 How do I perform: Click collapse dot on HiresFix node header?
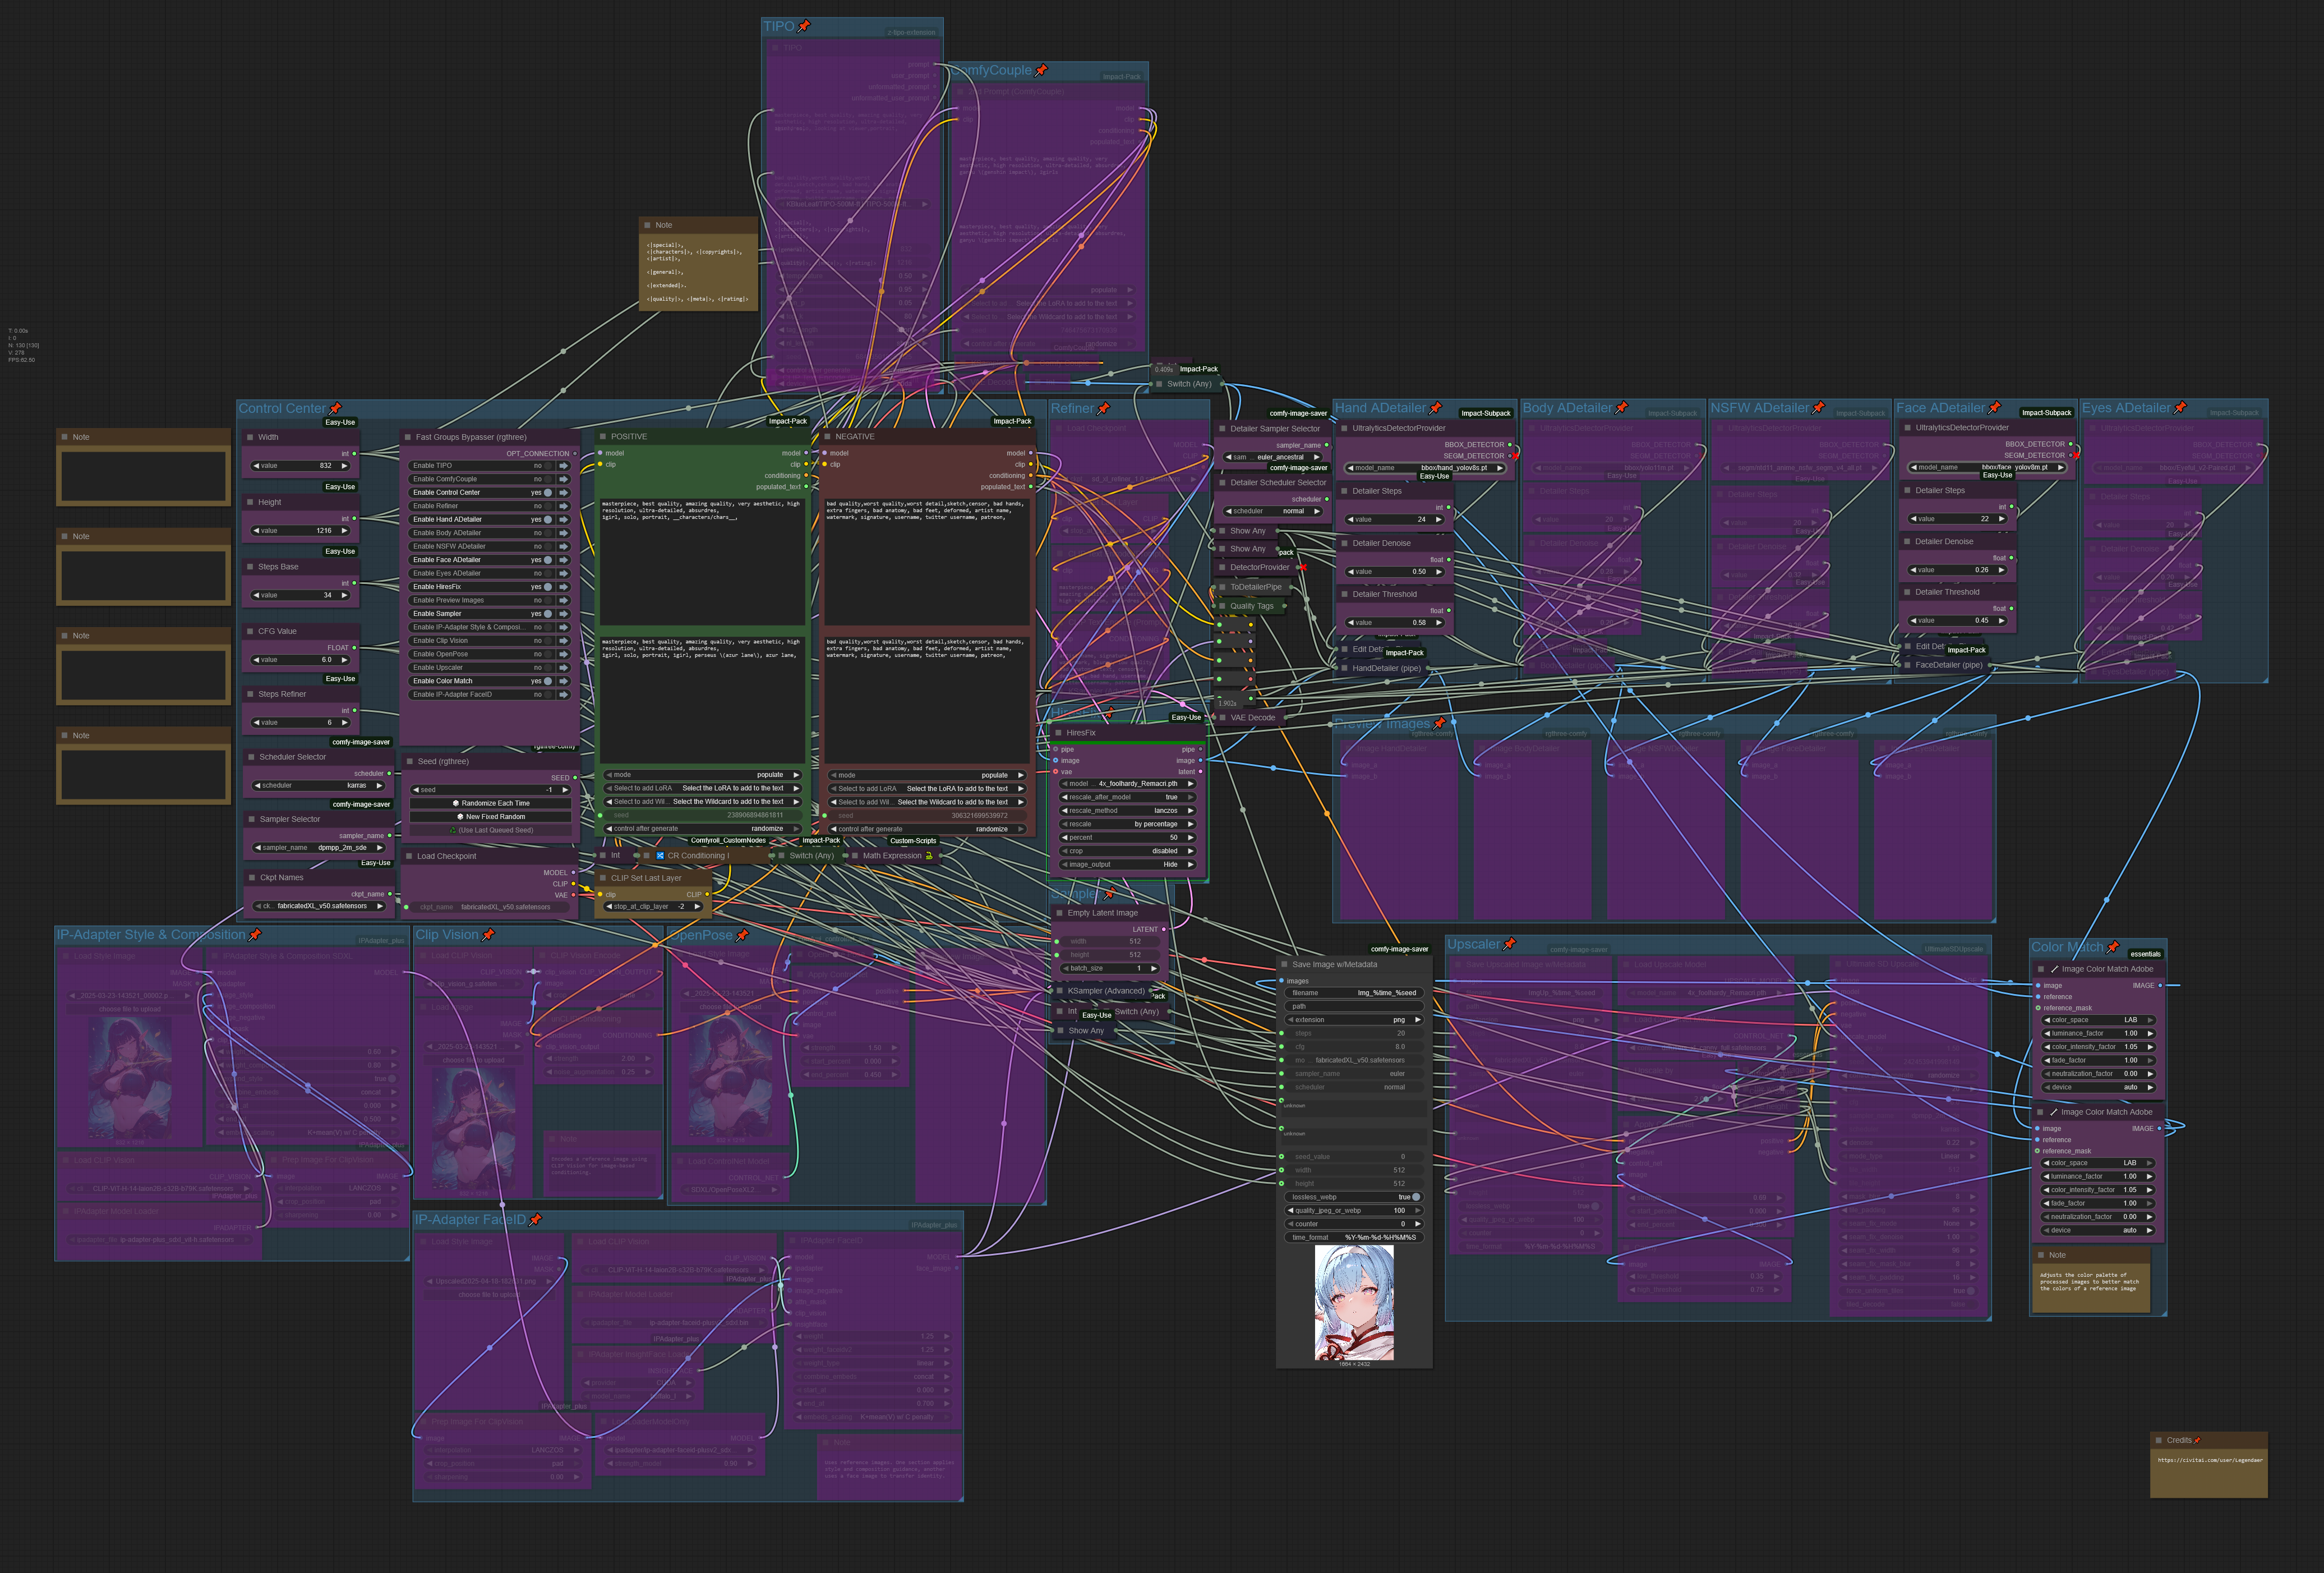pos(1058,733)
